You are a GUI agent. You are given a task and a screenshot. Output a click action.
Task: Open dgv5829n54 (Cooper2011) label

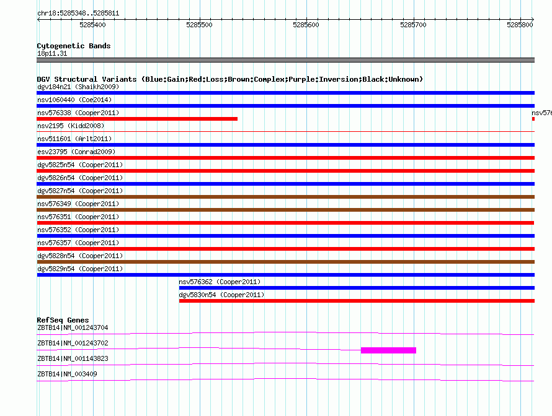coord(80,269)
